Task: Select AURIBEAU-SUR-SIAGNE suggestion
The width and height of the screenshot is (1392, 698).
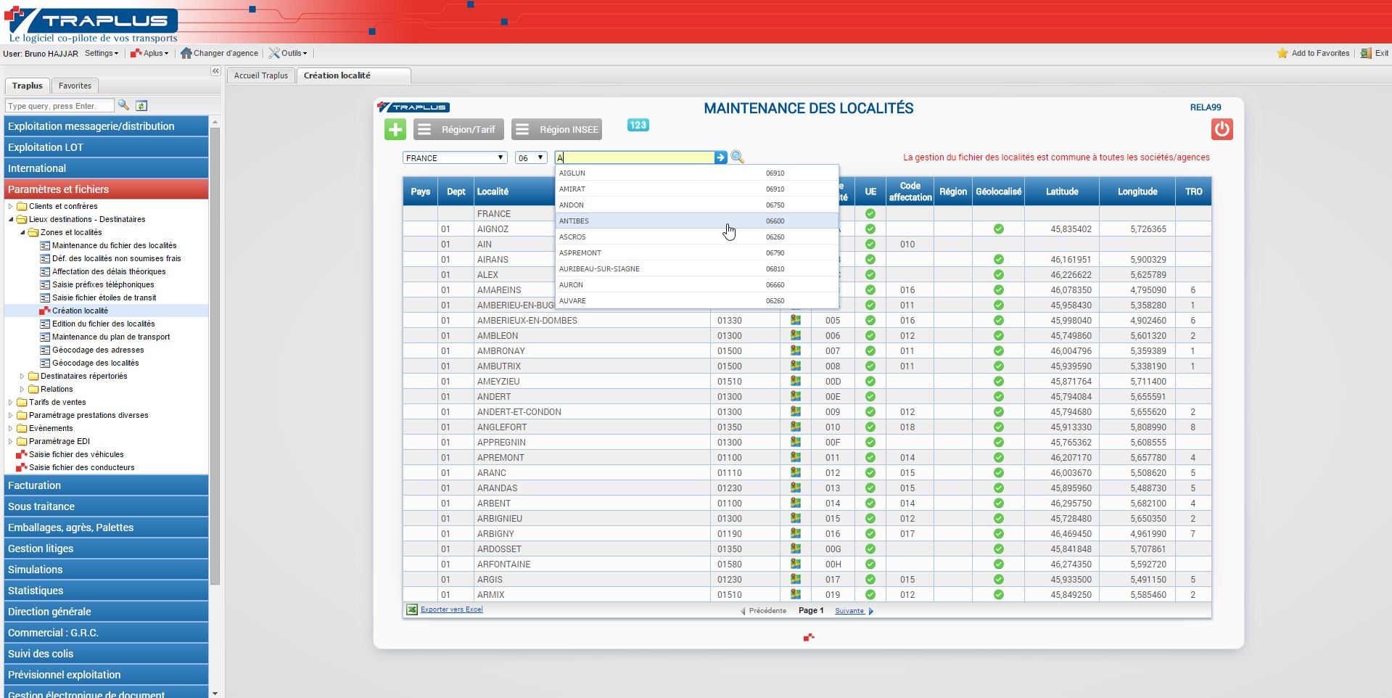Action: pyautogui.click(x=696, y=268)
